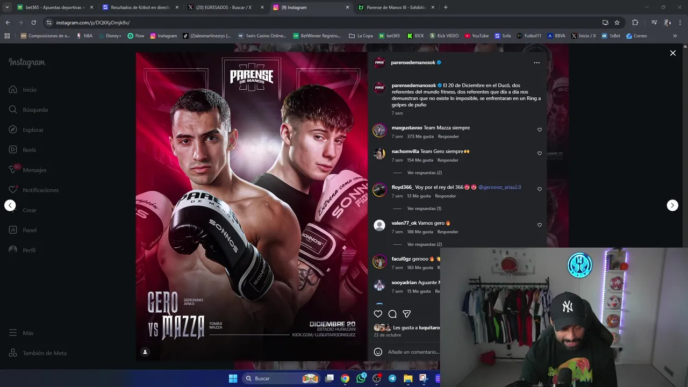Switch to bet365 Apuestas deportivas tab
Screen dimensions: 688x387
point(54,8)
